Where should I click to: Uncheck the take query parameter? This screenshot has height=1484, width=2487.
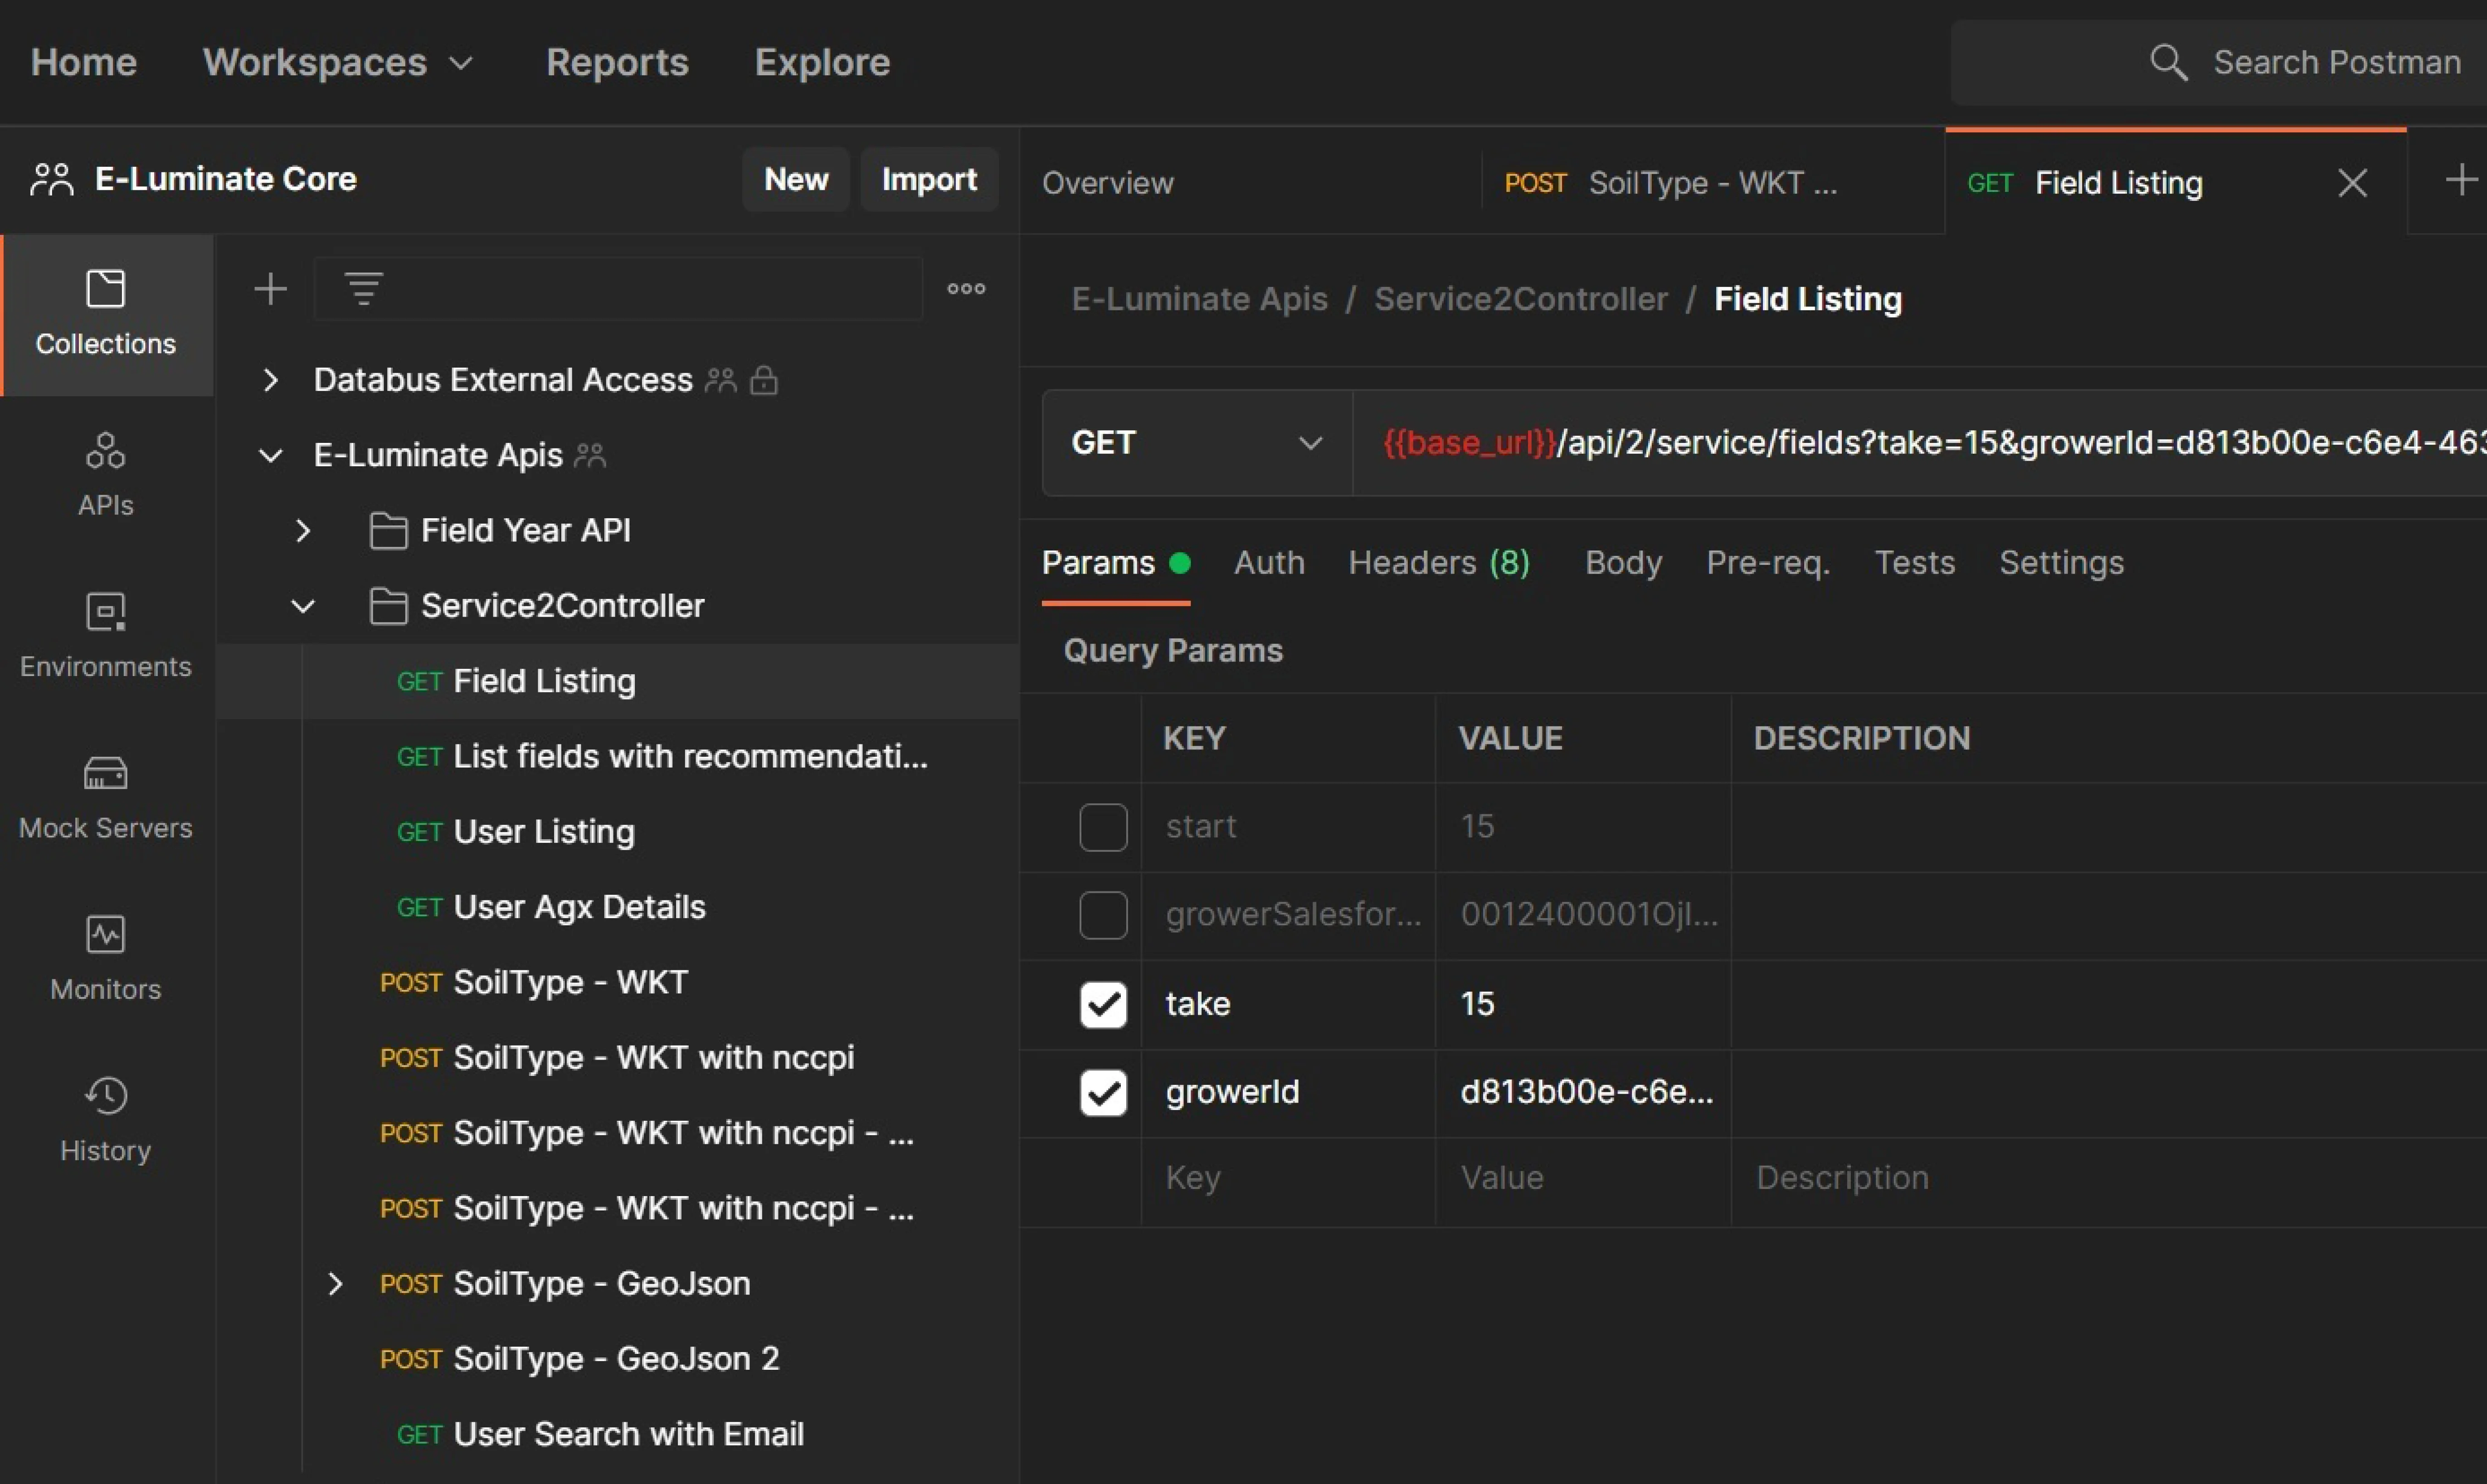pos(1103,1004)
